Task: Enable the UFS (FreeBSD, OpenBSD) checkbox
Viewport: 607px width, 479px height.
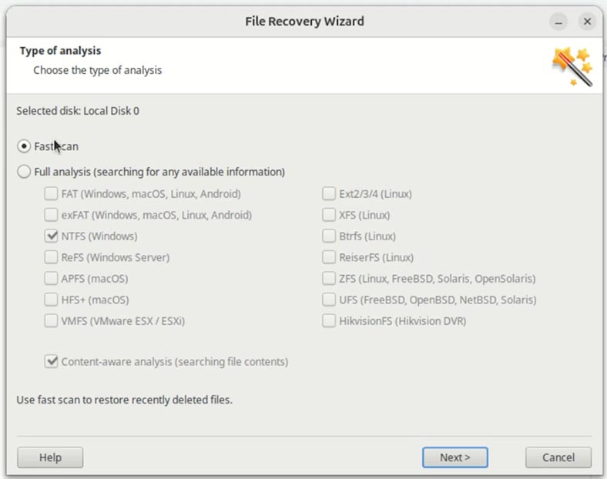Action: pyautogui.click(x=329, y=300)
